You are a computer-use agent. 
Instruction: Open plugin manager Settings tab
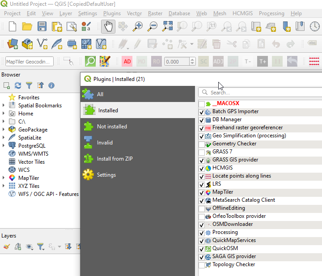pyautogui.click(x=138, y=175)
